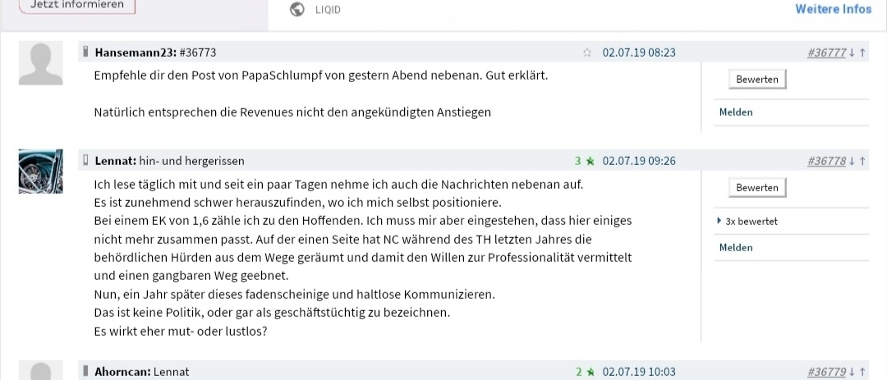Click Melden on Hansemann23's post
This screenshot has width=887, height=380.
point(736,112)
